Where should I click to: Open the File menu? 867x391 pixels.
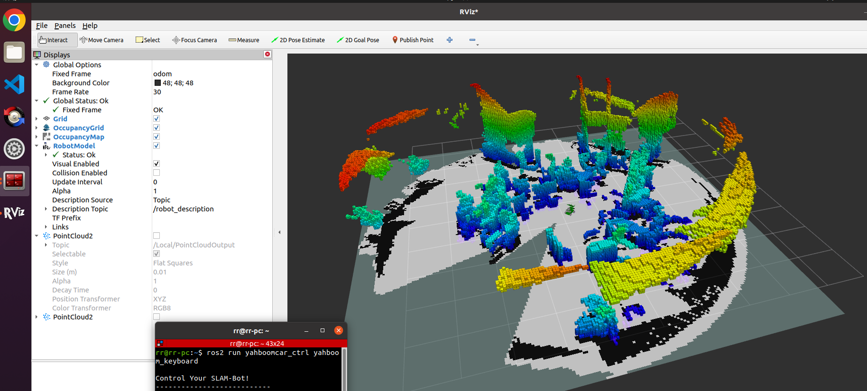coord(42,26)
